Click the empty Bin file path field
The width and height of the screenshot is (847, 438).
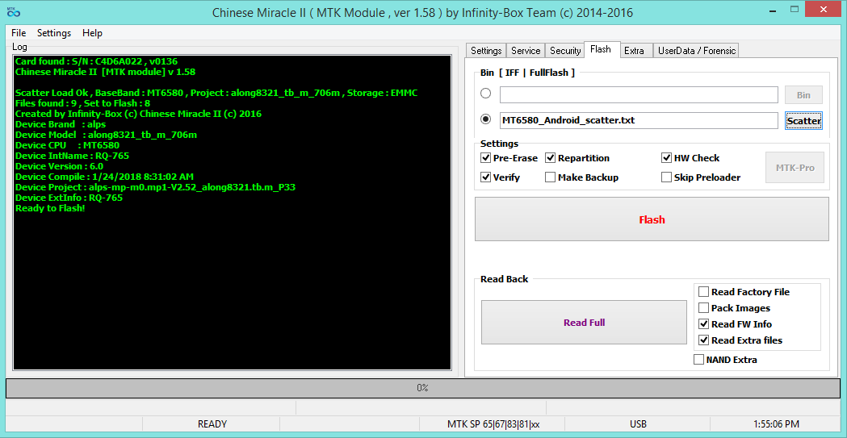tap(639, 94)
